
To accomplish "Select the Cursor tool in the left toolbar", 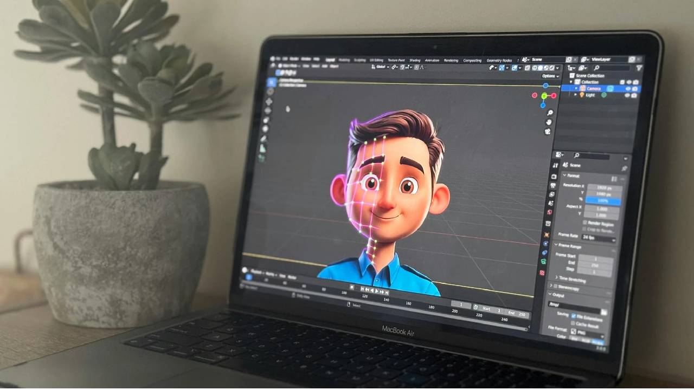I will point(270,91).
